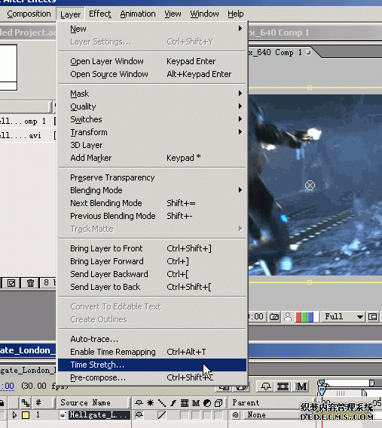Expand the Quality submenu
Image resolution: width=382 pixels, height=428 pixels.
152,106
